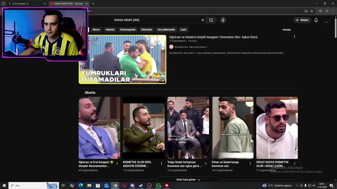Start voice search with the microphone icon
Viewport: 337px width, 189px height.
(223, 20)
